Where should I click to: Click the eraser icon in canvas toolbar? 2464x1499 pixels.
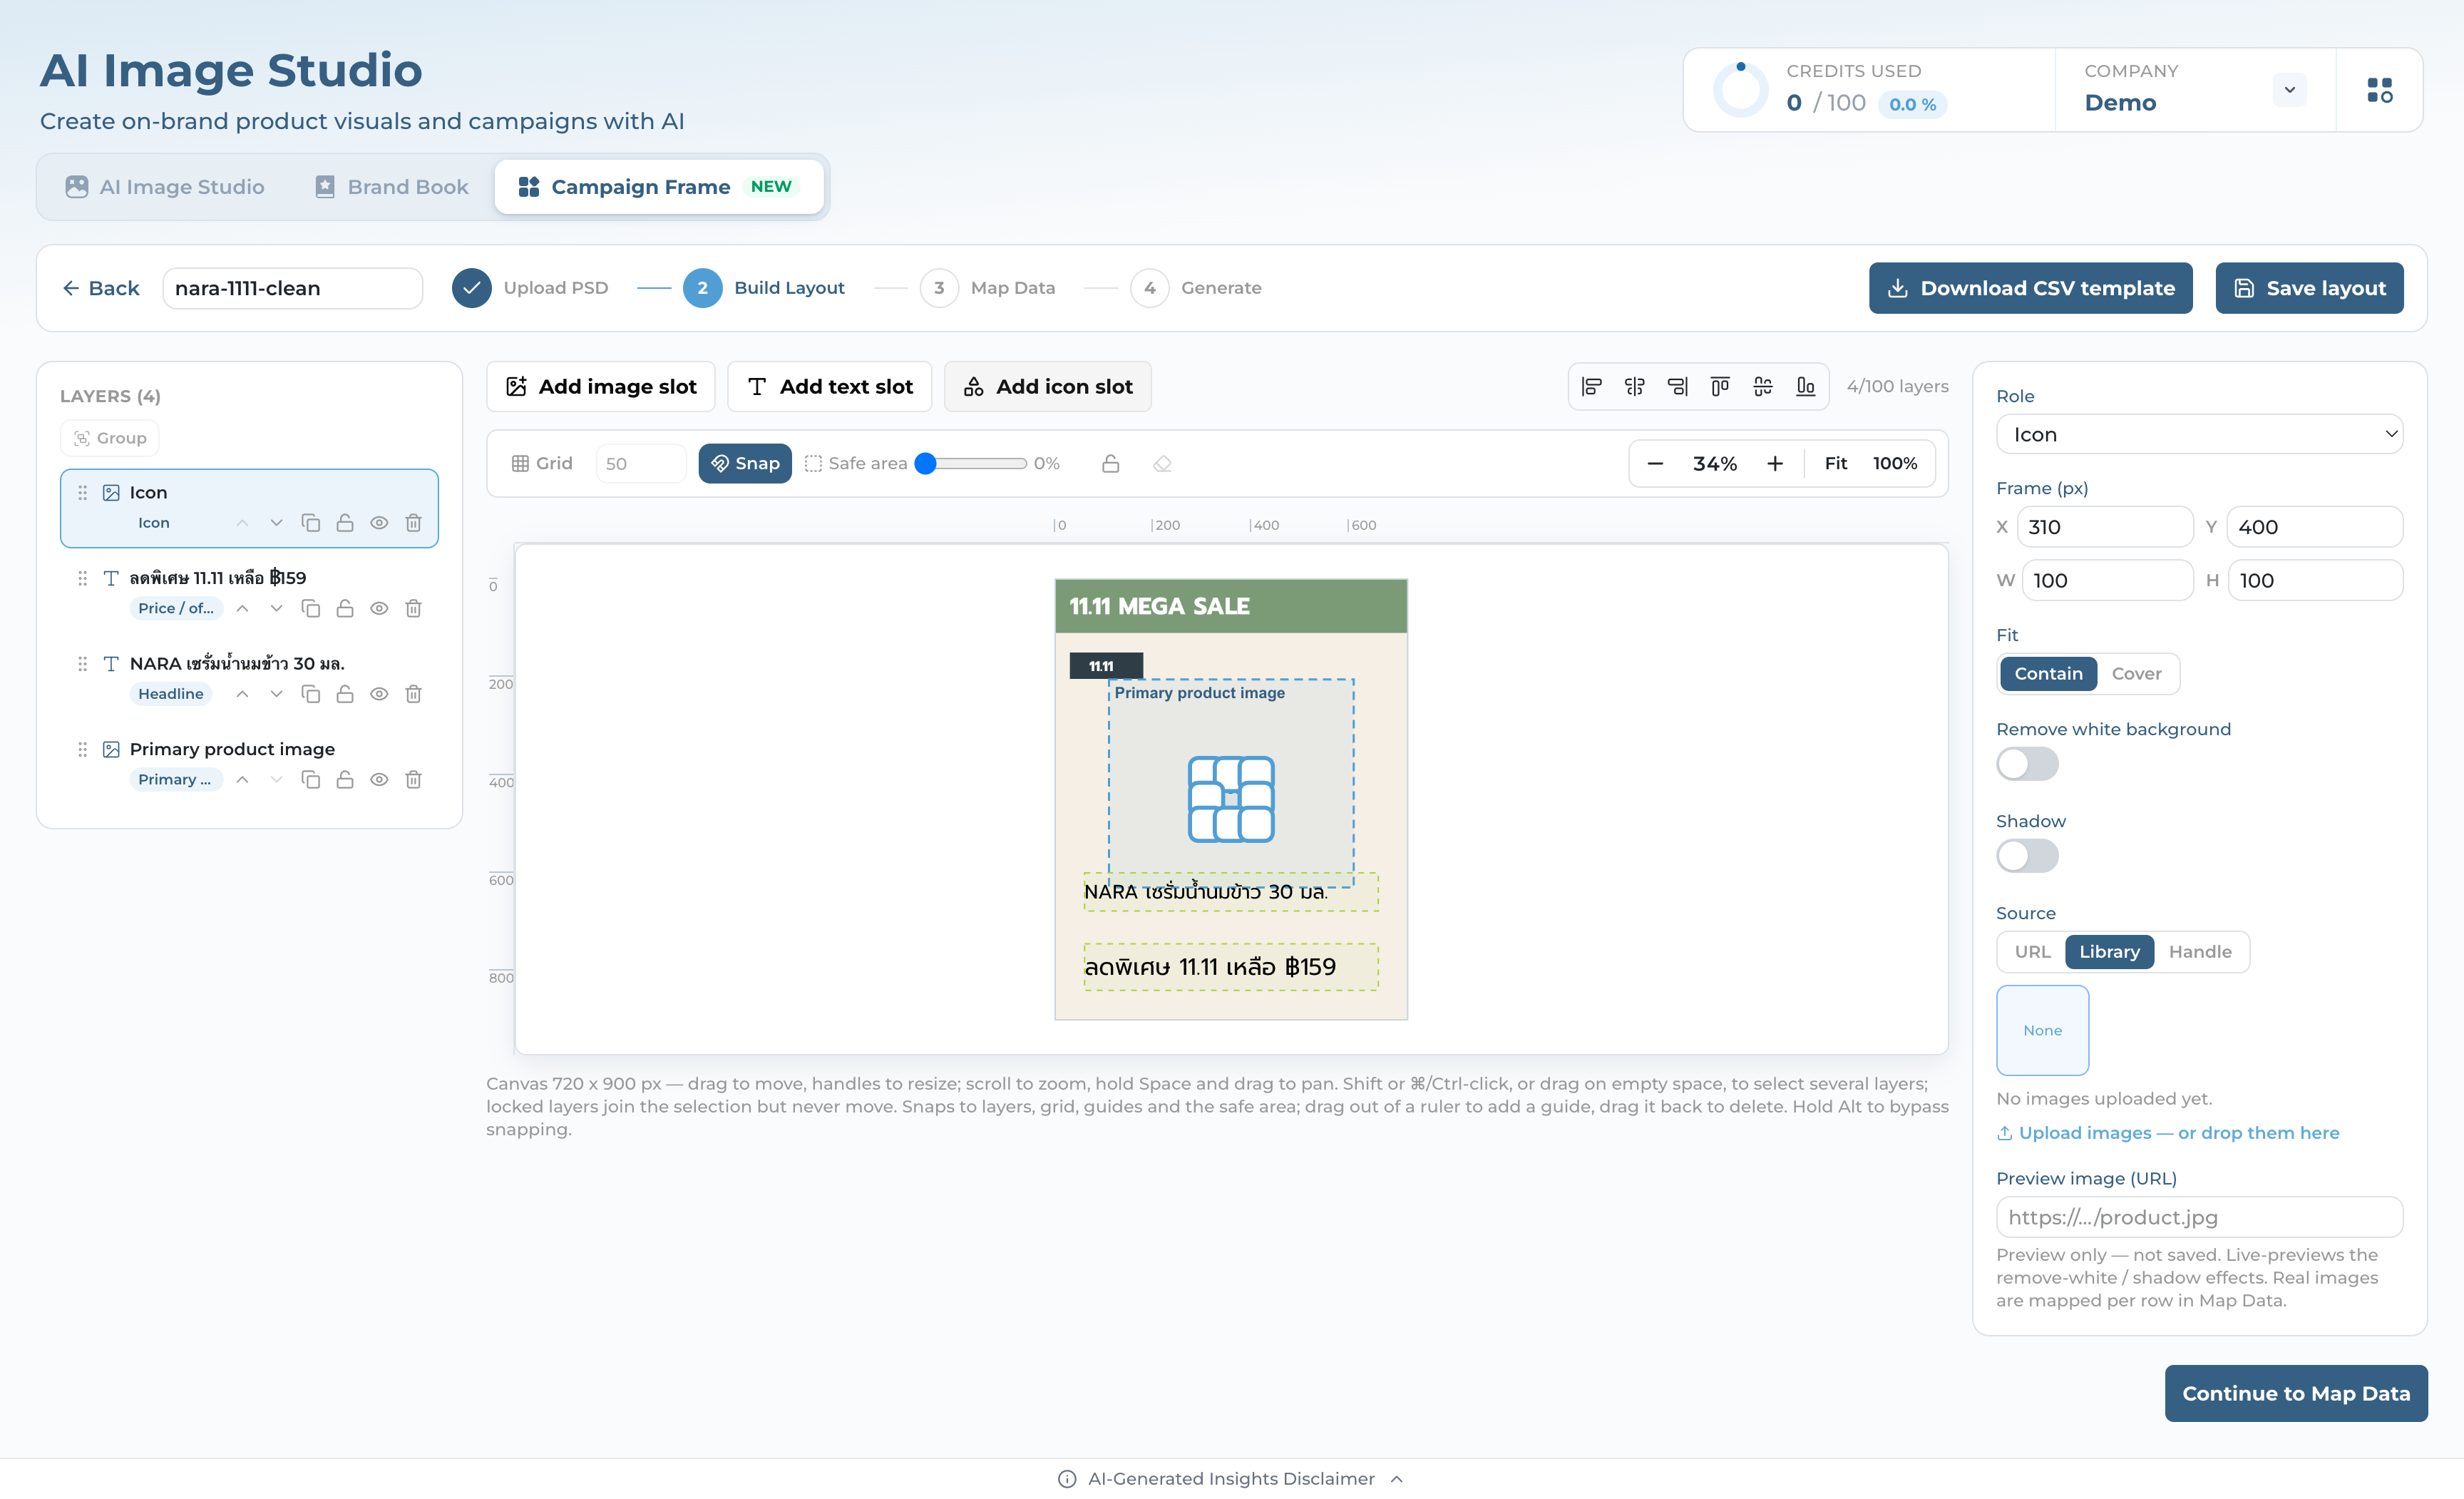1162,464
